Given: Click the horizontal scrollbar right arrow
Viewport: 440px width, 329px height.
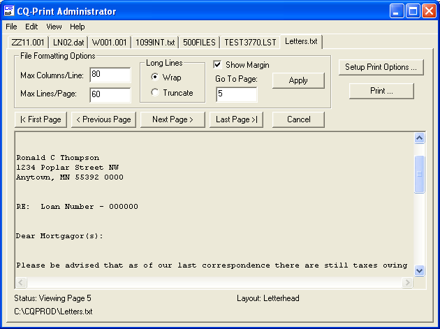Looking at the screenshot, I should pyautogui.click(x=407, y=282).
